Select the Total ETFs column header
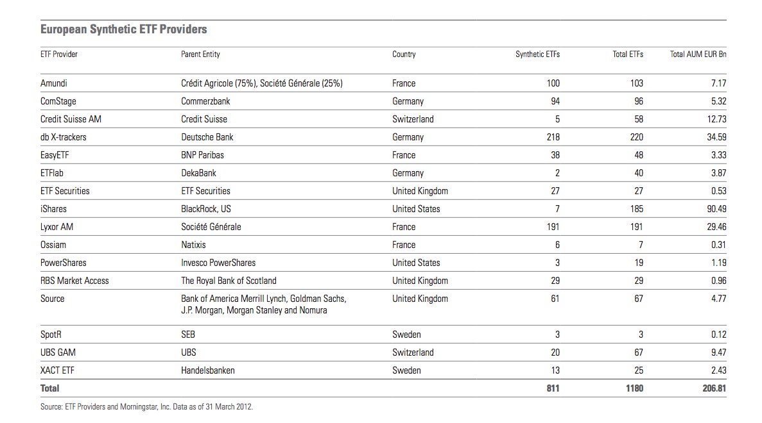The height and width of the screenshot is (423, 762). 628,54
